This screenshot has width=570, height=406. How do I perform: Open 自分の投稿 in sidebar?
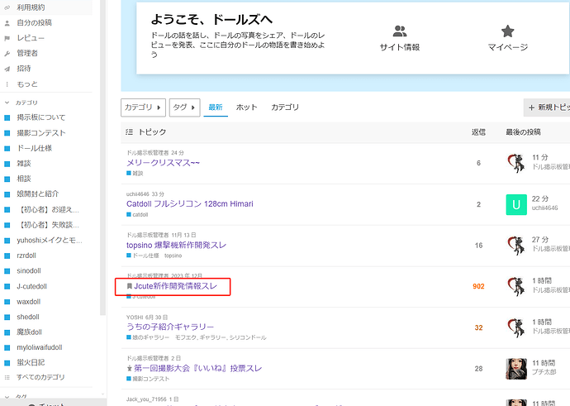34,22
